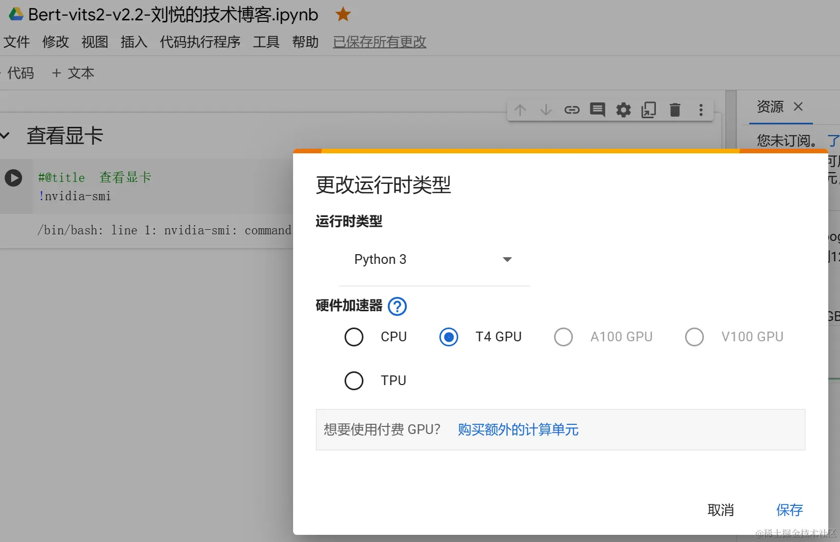This screenshot has width=840, height=542.
Task: Open cell settings gear icon
Action: (623, 110)
